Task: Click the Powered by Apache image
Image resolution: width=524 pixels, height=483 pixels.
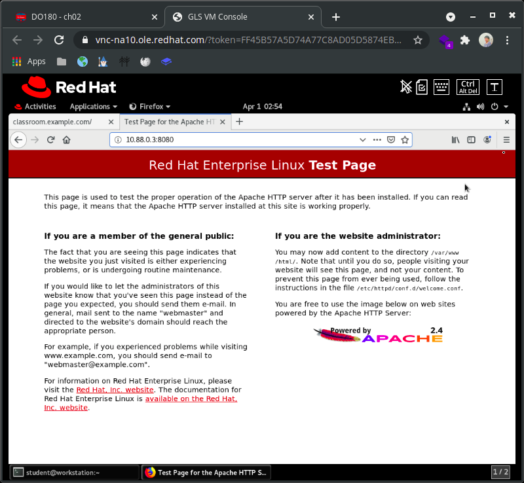Action: tap(378, 335)
